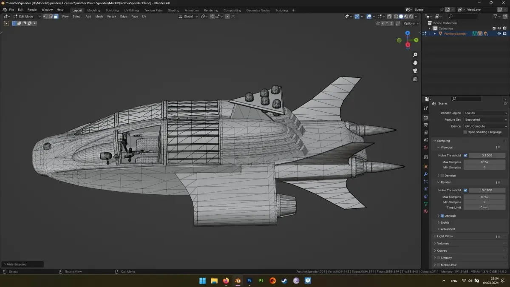Open Firefox from the Windows taskbar
Viewport: 510px width, 287px height.
tap(226, 281)
